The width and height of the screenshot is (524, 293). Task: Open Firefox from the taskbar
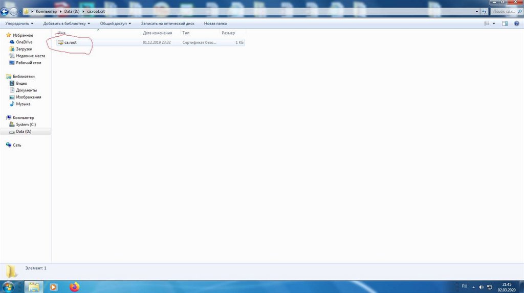tap(75, 287)
